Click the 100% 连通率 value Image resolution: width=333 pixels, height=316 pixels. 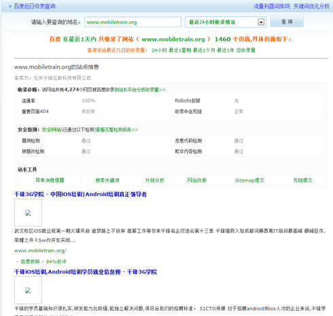(88, 100)
